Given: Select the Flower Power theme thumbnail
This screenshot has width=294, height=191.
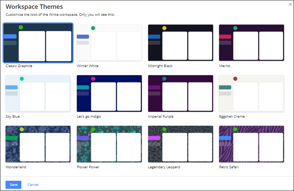Looking at the screenshot, I should [x=109, y=144].
